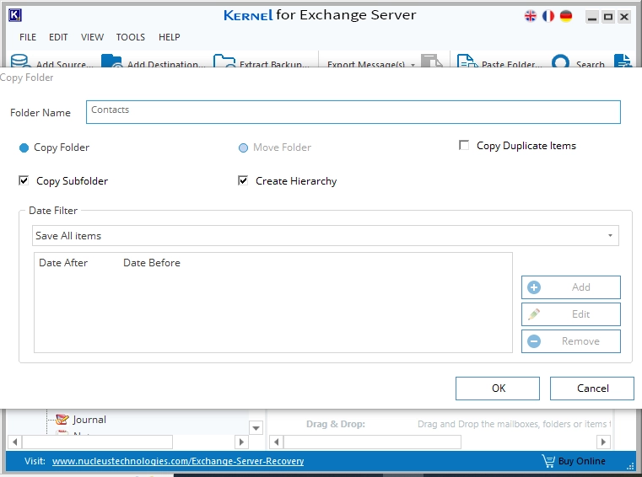Enable Copy Duplicate Items checkbox

[x=464, y=145]
